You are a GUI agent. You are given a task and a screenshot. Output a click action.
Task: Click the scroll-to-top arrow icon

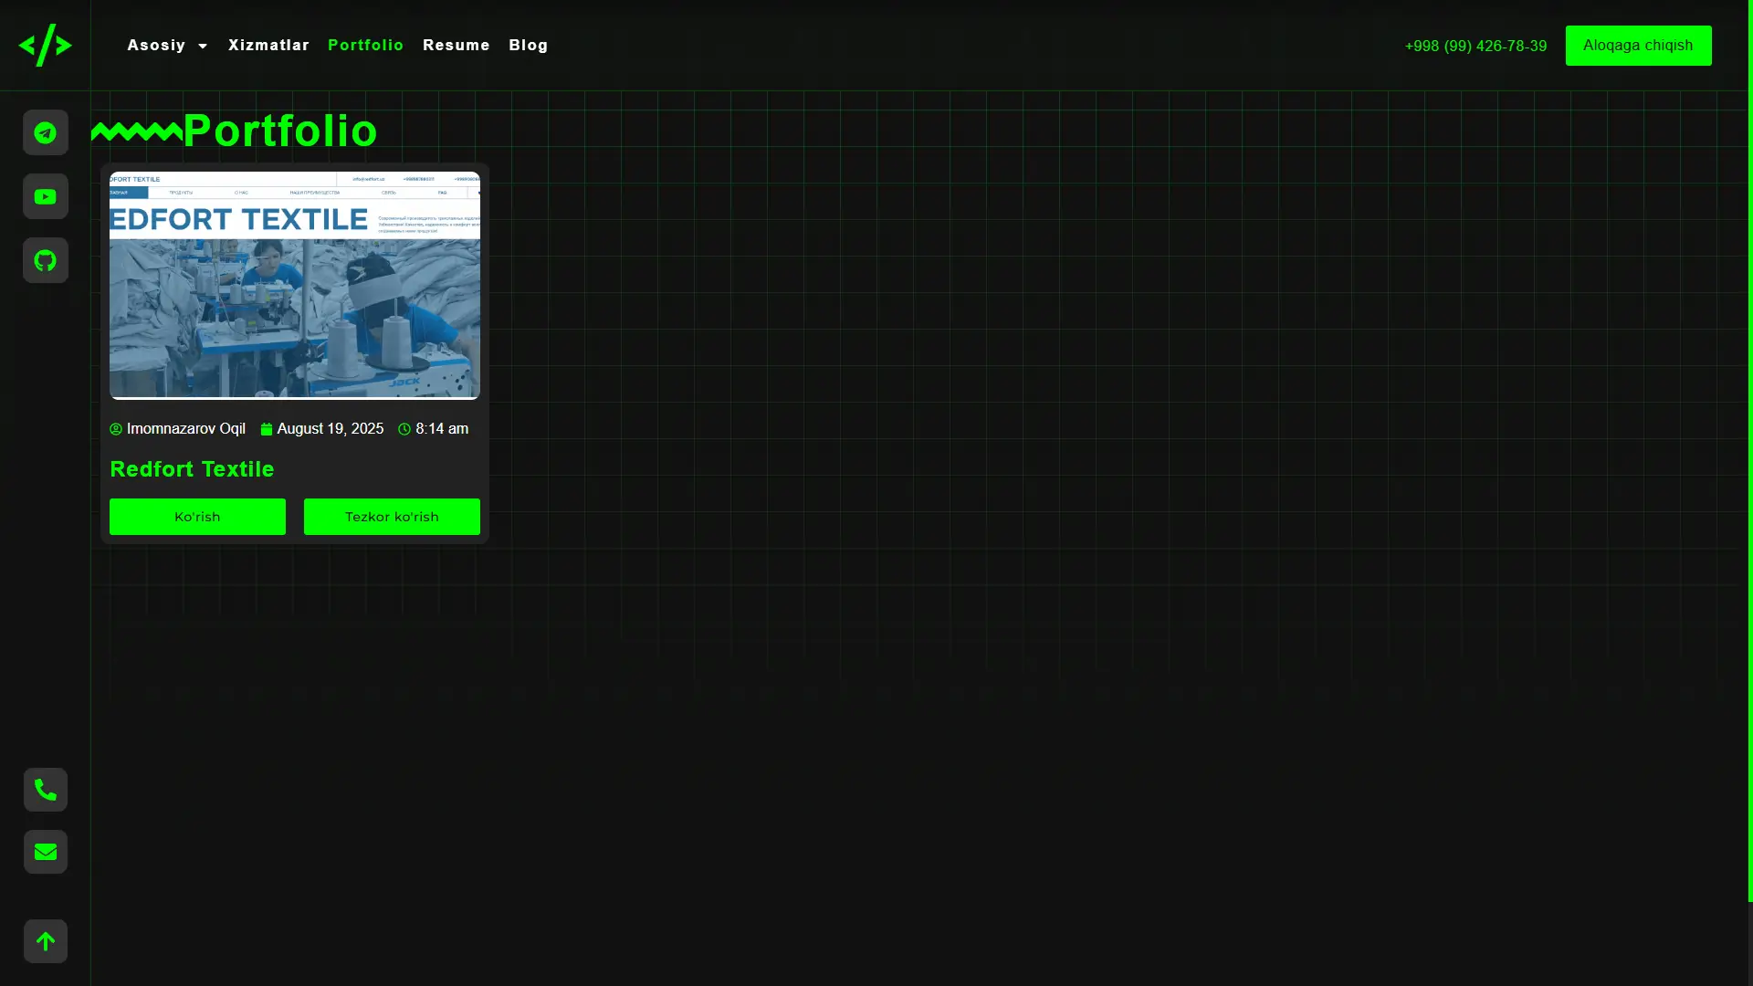pos(45,941)
